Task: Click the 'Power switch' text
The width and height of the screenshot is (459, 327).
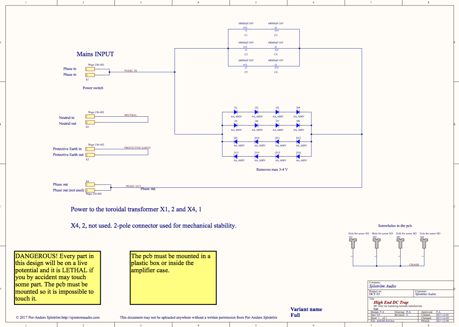Action: pos(93,88)
